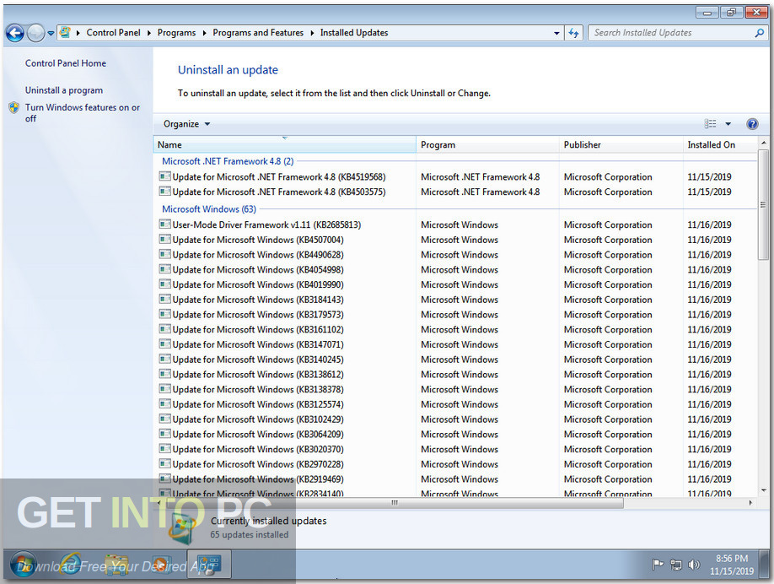This screenshot has height=584, width=774.
Task: Click the icon of update KB4507004
Action: 165,239
